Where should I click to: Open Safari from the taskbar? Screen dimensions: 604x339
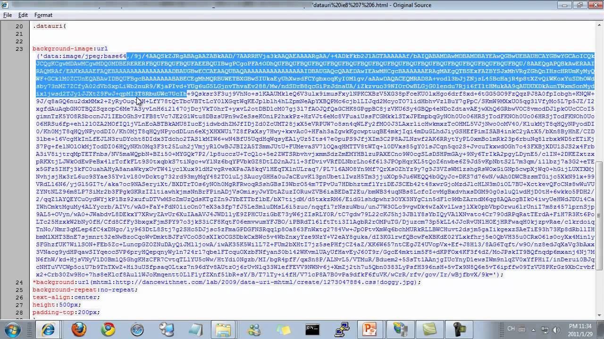[x=137, y=329]
